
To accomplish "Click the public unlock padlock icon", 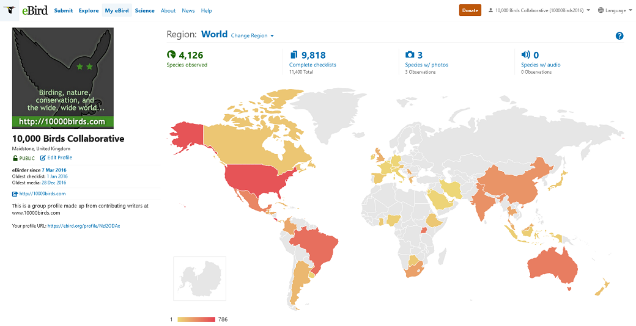I will (x=15, y=158).
